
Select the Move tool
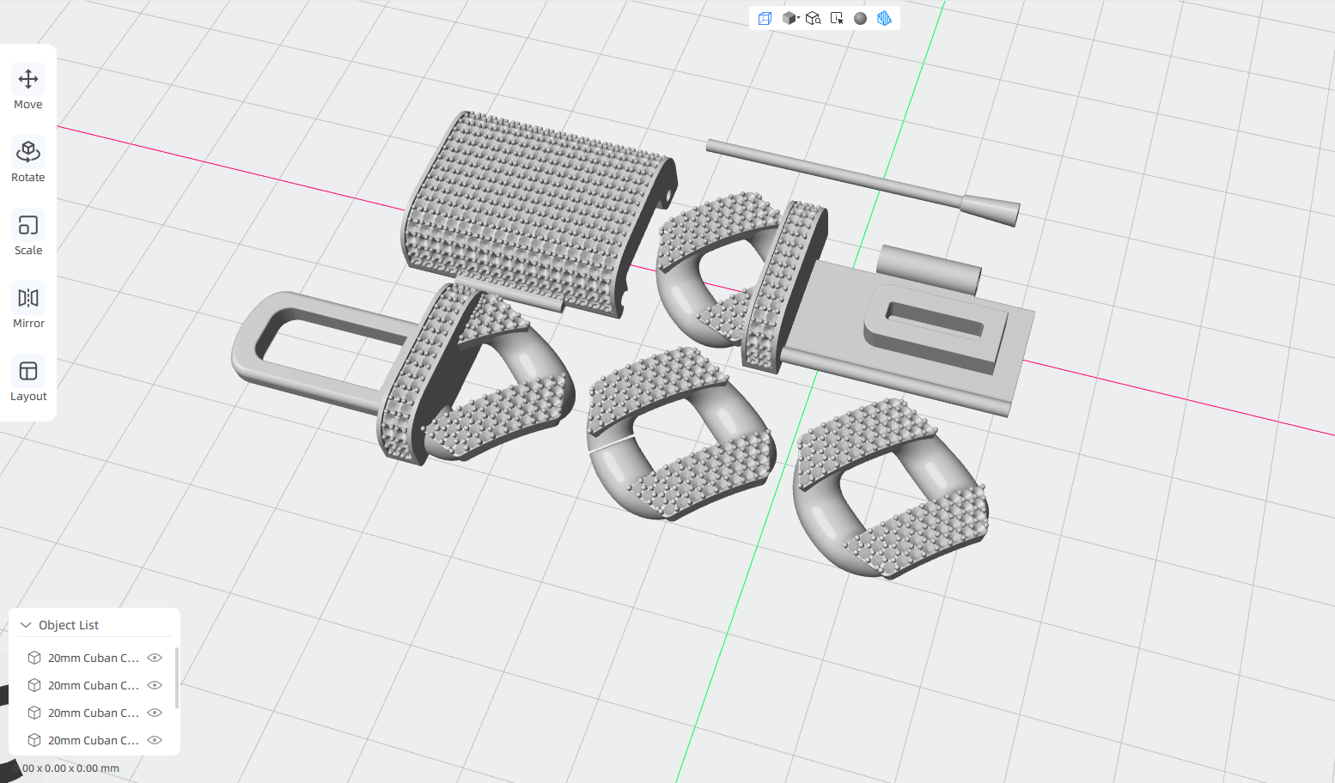[x=28, y=88]
